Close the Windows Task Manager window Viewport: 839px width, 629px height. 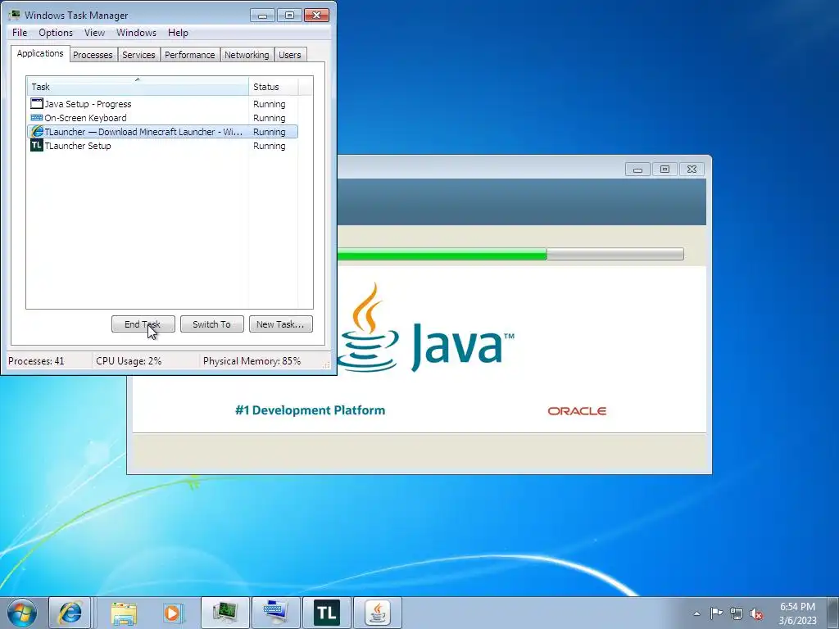pyautogui.click(x=316, y=15)
